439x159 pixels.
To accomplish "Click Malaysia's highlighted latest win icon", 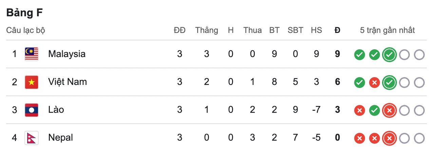I will [389, 55].
